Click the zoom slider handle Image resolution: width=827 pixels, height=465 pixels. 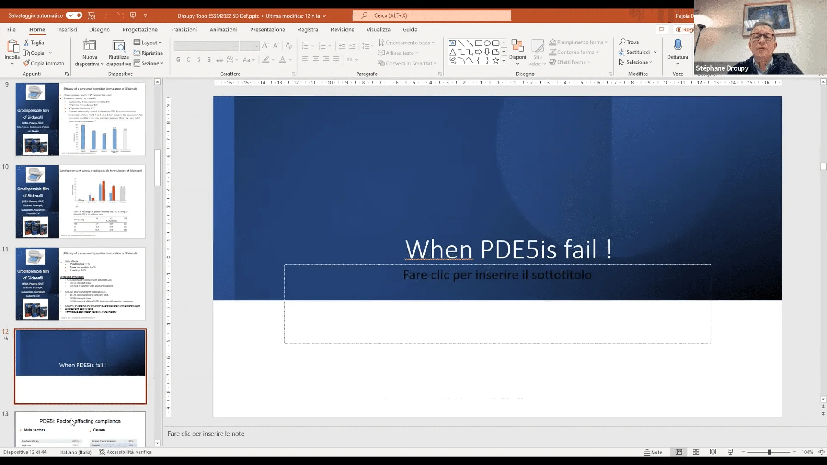[769, 452]
